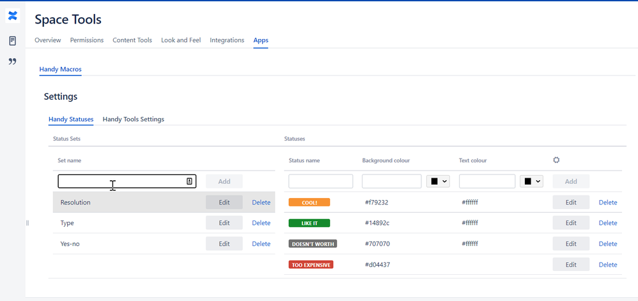Screen dimensions: 638x301
Task: Open the Handy Tools Settings tab
Action: [134, 119]
